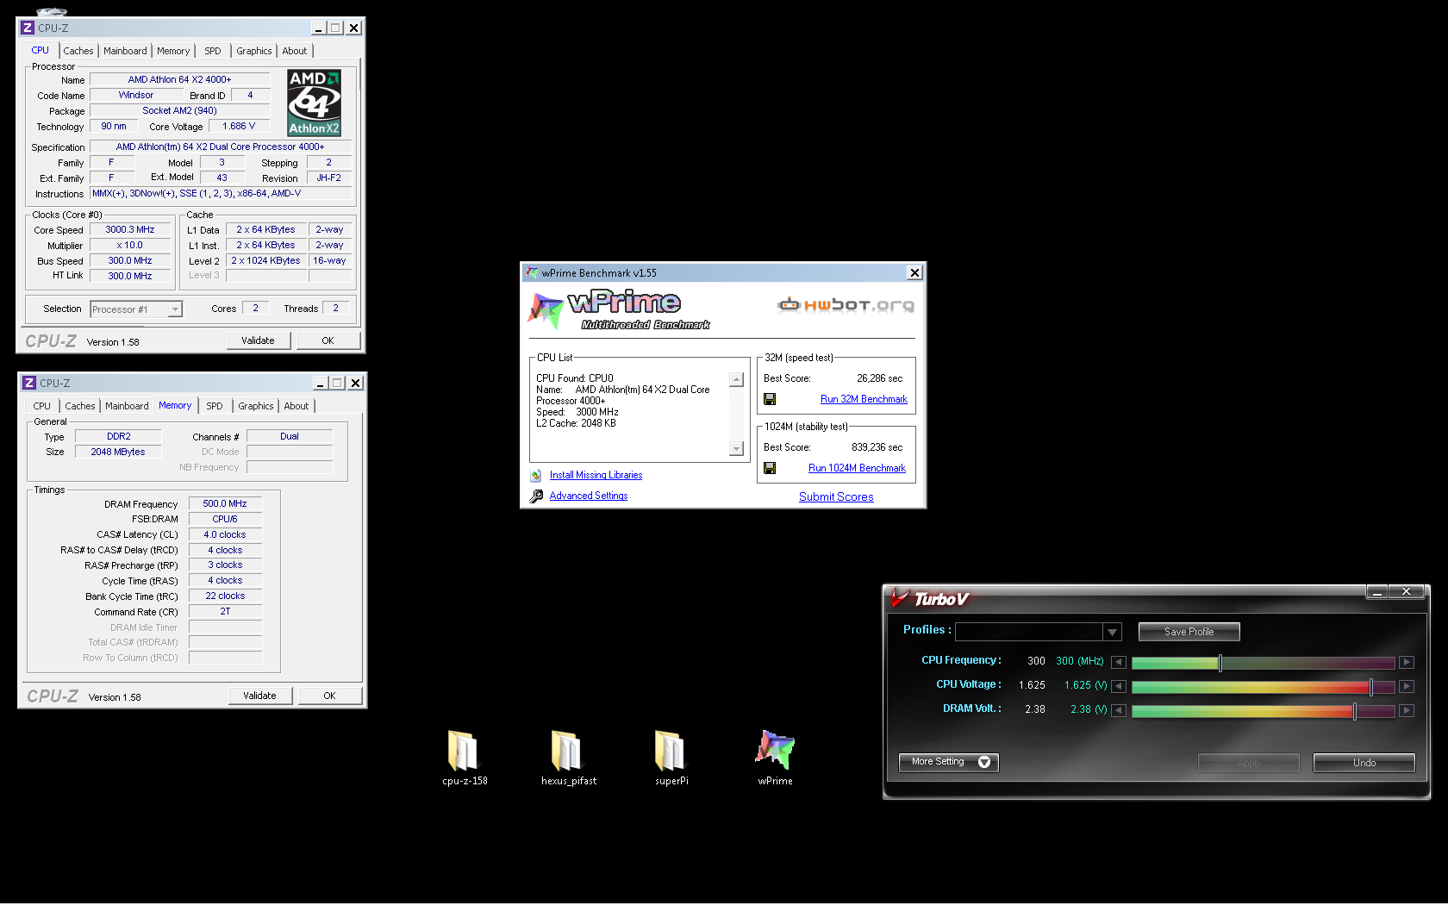
Task: Click Validate in the upper CPU-Z window
Action: tap(258, 340)
